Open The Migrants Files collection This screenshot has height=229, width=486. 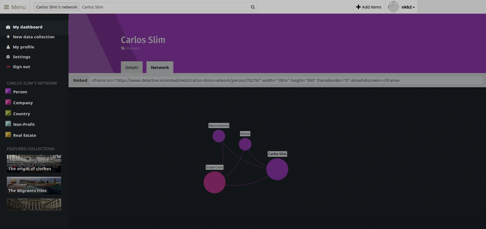34,185
